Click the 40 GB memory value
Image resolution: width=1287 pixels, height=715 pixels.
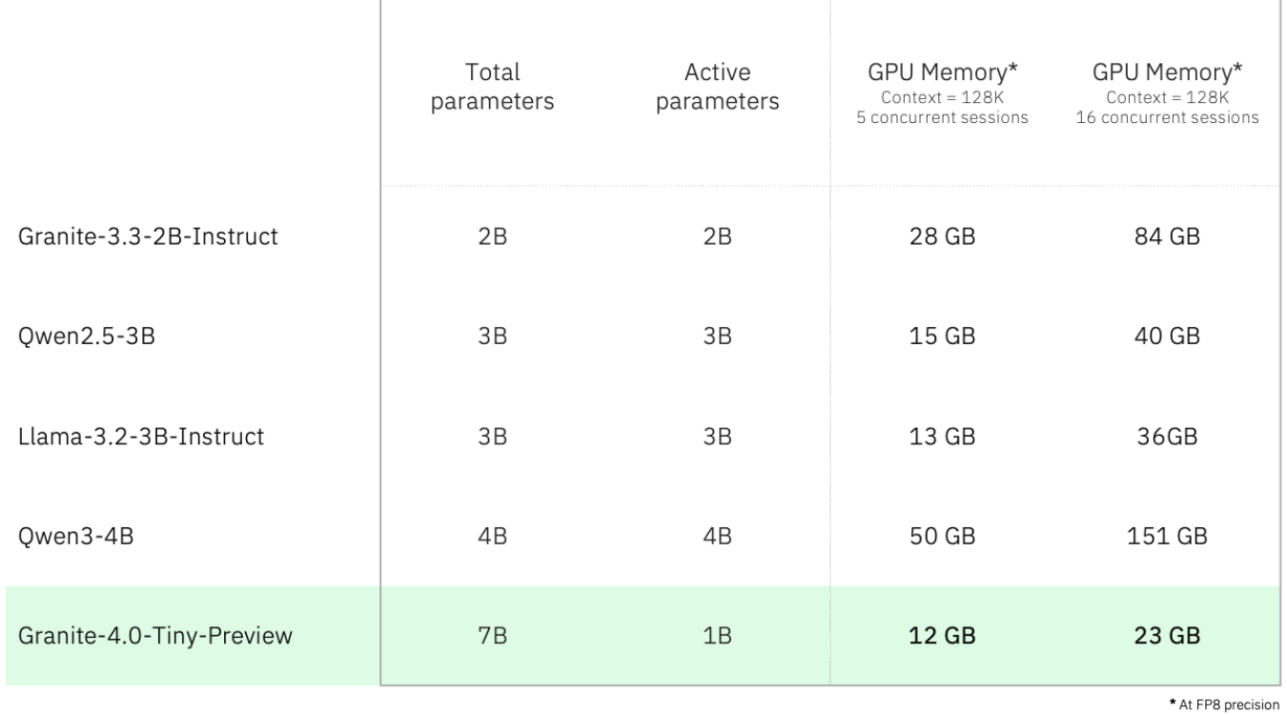click(x=1167, y=337)
